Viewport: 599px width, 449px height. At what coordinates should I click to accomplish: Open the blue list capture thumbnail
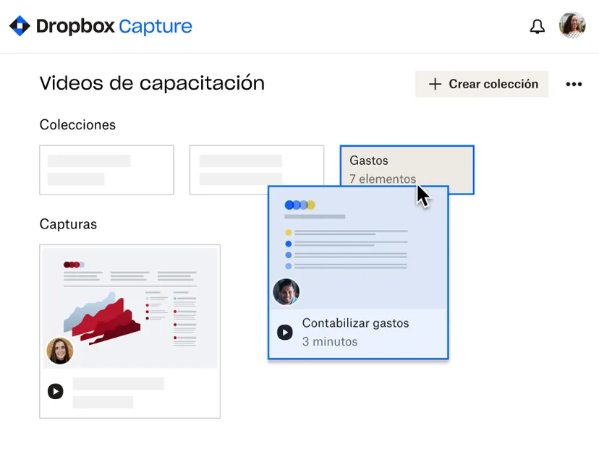click(358, 248)
